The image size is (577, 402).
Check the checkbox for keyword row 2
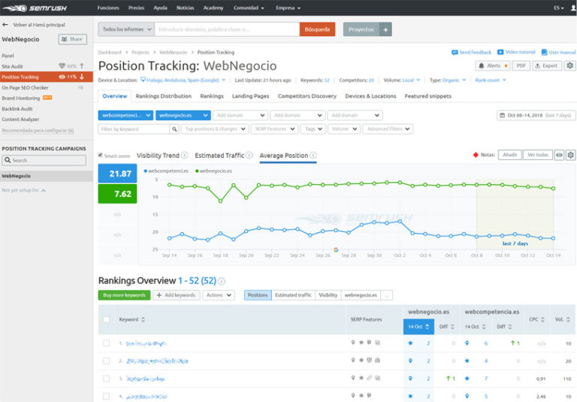tap(107, 361)
